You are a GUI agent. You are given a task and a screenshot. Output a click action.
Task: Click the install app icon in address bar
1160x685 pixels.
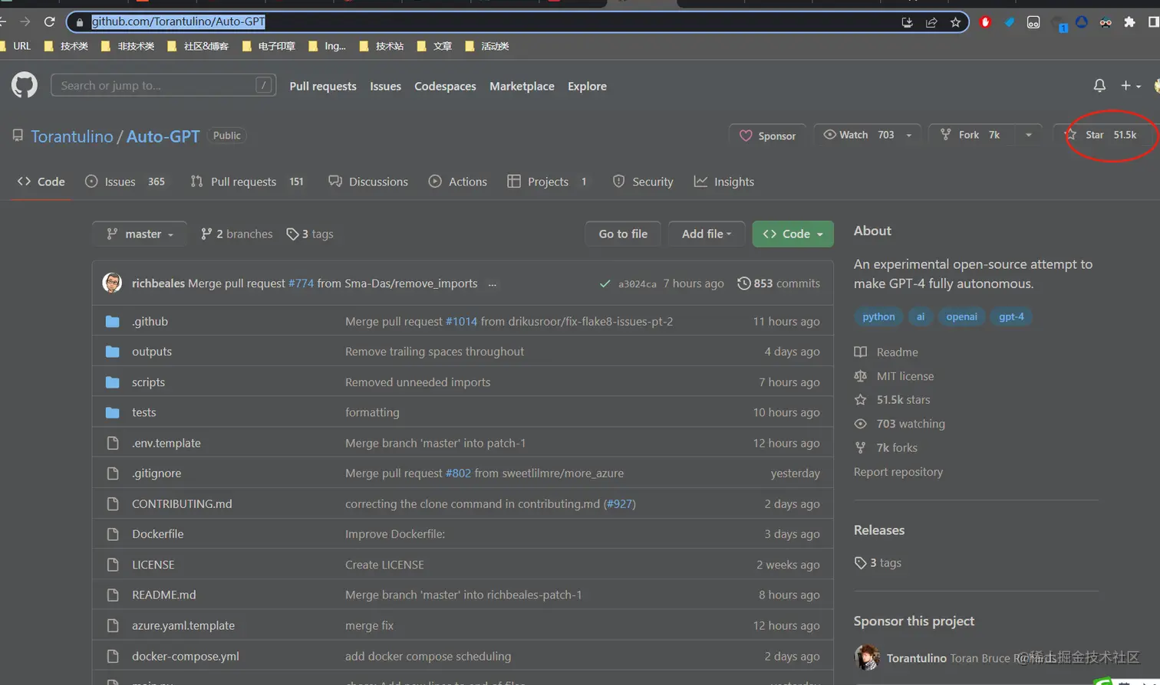(907, 22)
